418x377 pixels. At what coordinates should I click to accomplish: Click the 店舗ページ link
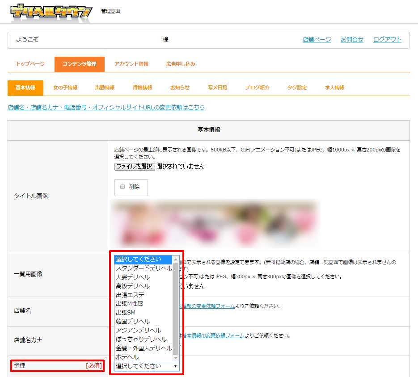pos(317,40)
